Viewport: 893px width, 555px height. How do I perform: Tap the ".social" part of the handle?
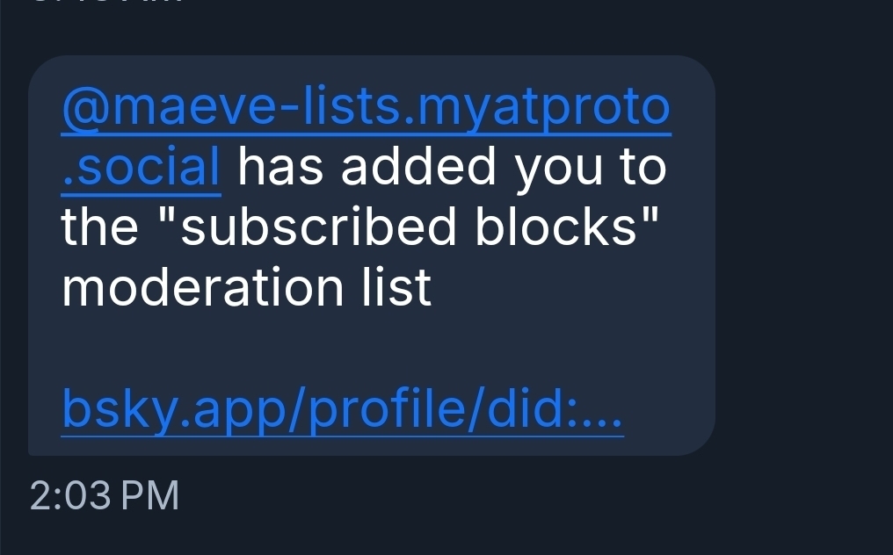point(141,167)
